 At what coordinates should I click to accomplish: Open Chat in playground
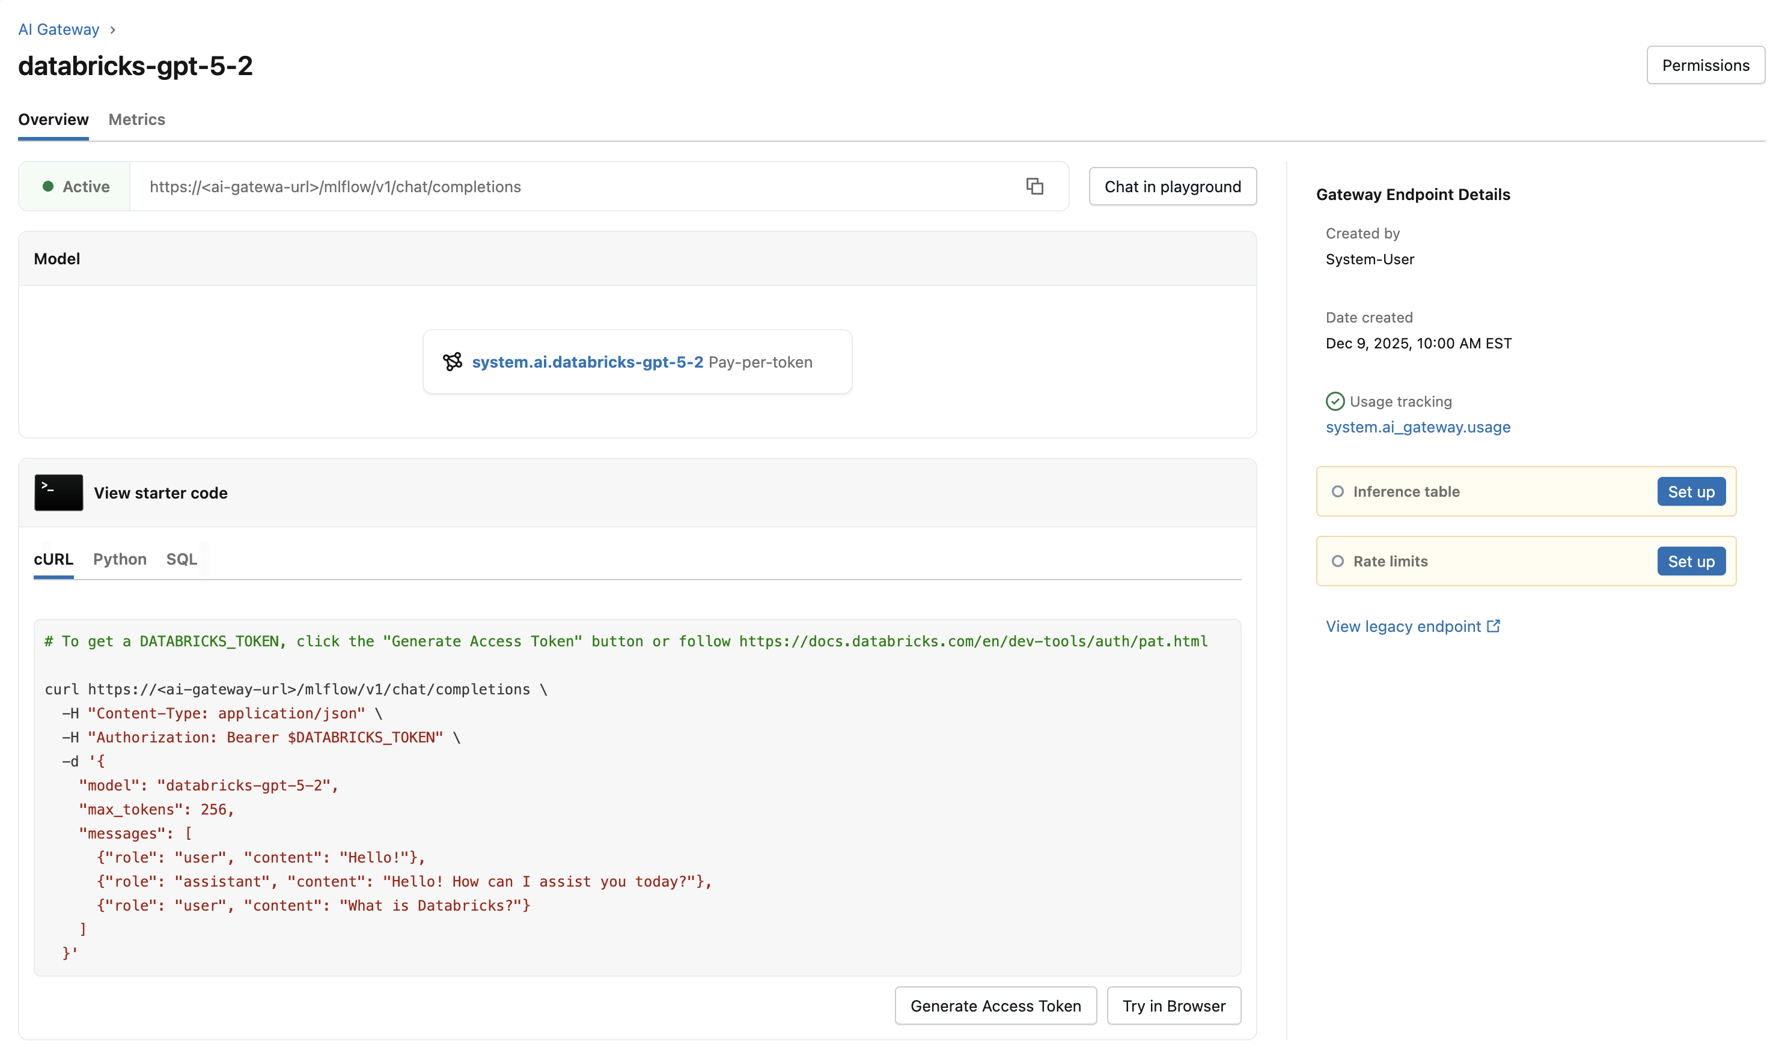pos(1172,186)
